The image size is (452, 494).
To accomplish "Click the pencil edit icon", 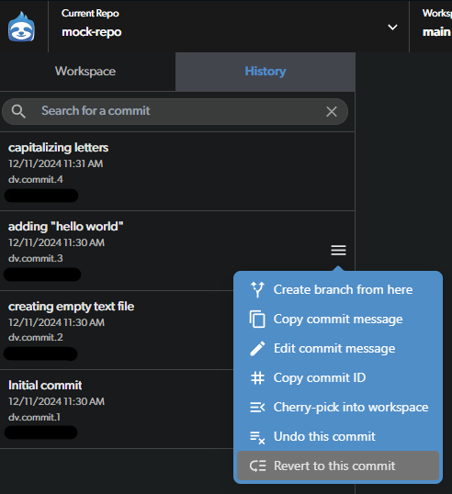I will pyautogui.click(x=257, y=348).
